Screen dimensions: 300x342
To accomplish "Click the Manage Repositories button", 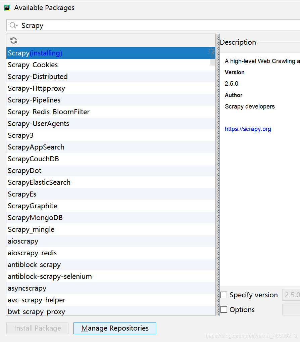I will point(115,328).
